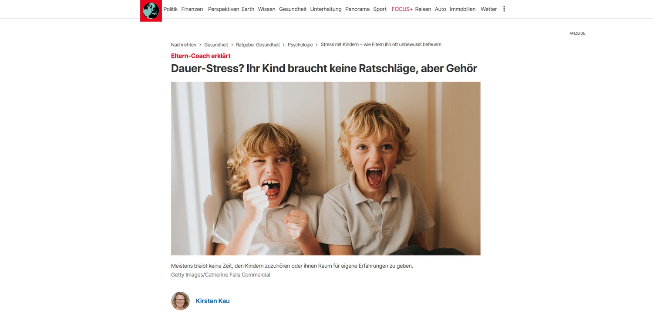Click the globe logo in the header
This screenshot has height=313, width=653.
click(151, 10)
